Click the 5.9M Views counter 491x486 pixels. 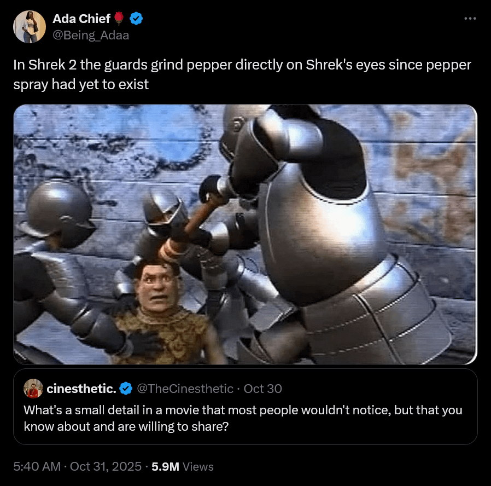tap(183, 466)
